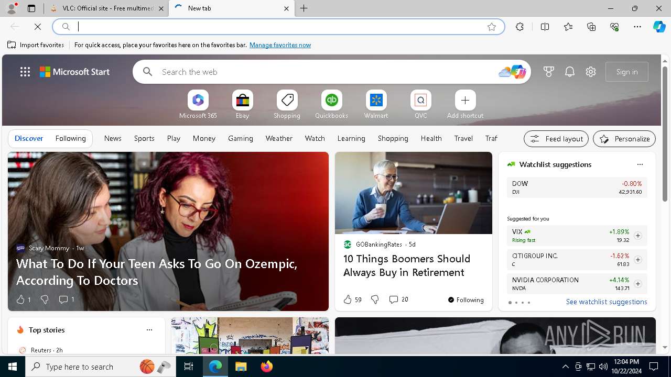This screenshot has height=377, width=671.
Task: Open Task View on taskbar
Action: coord(189,367)
